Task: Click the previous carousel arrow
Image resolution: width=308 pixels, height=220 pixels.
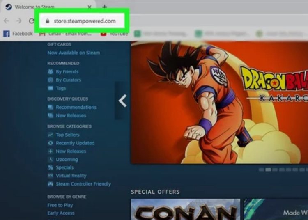Action: [122, 101]
